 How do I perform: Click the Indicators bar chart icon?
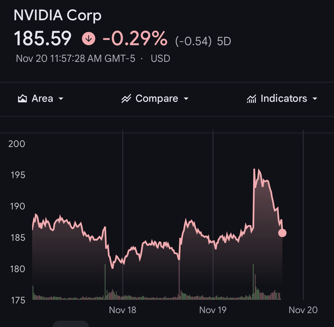point(251,98)
